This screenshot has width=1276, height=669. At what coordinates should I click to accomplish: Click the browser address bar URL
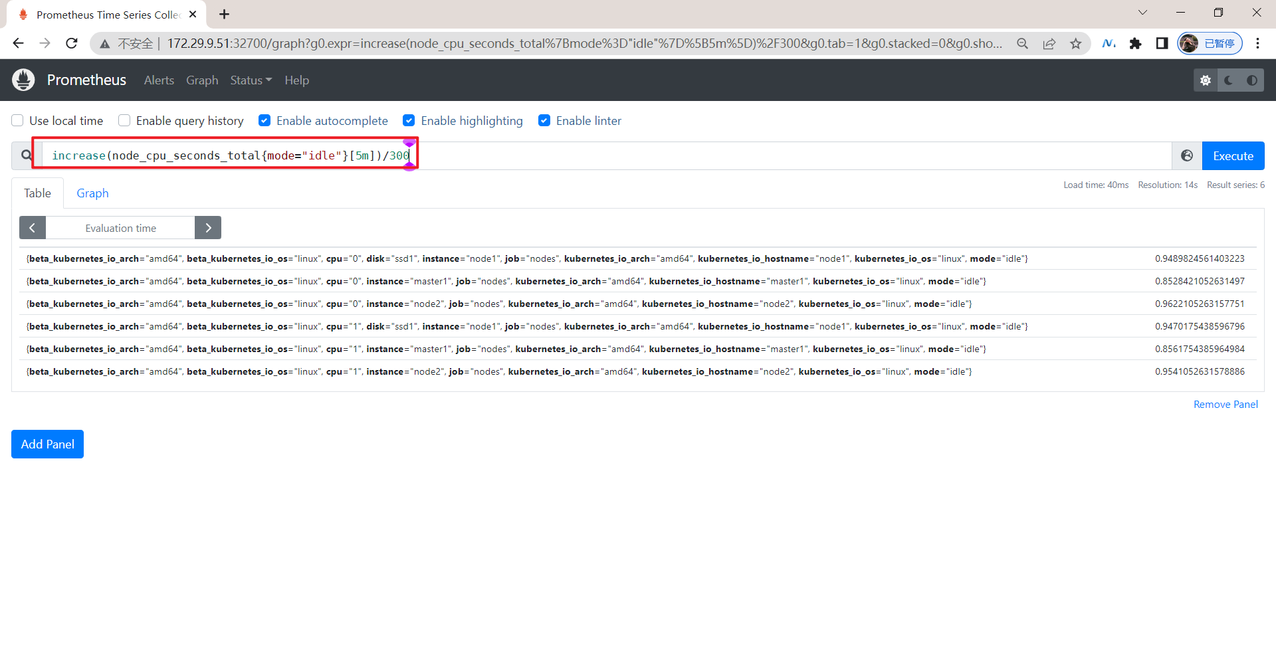(x=585, y=43)
